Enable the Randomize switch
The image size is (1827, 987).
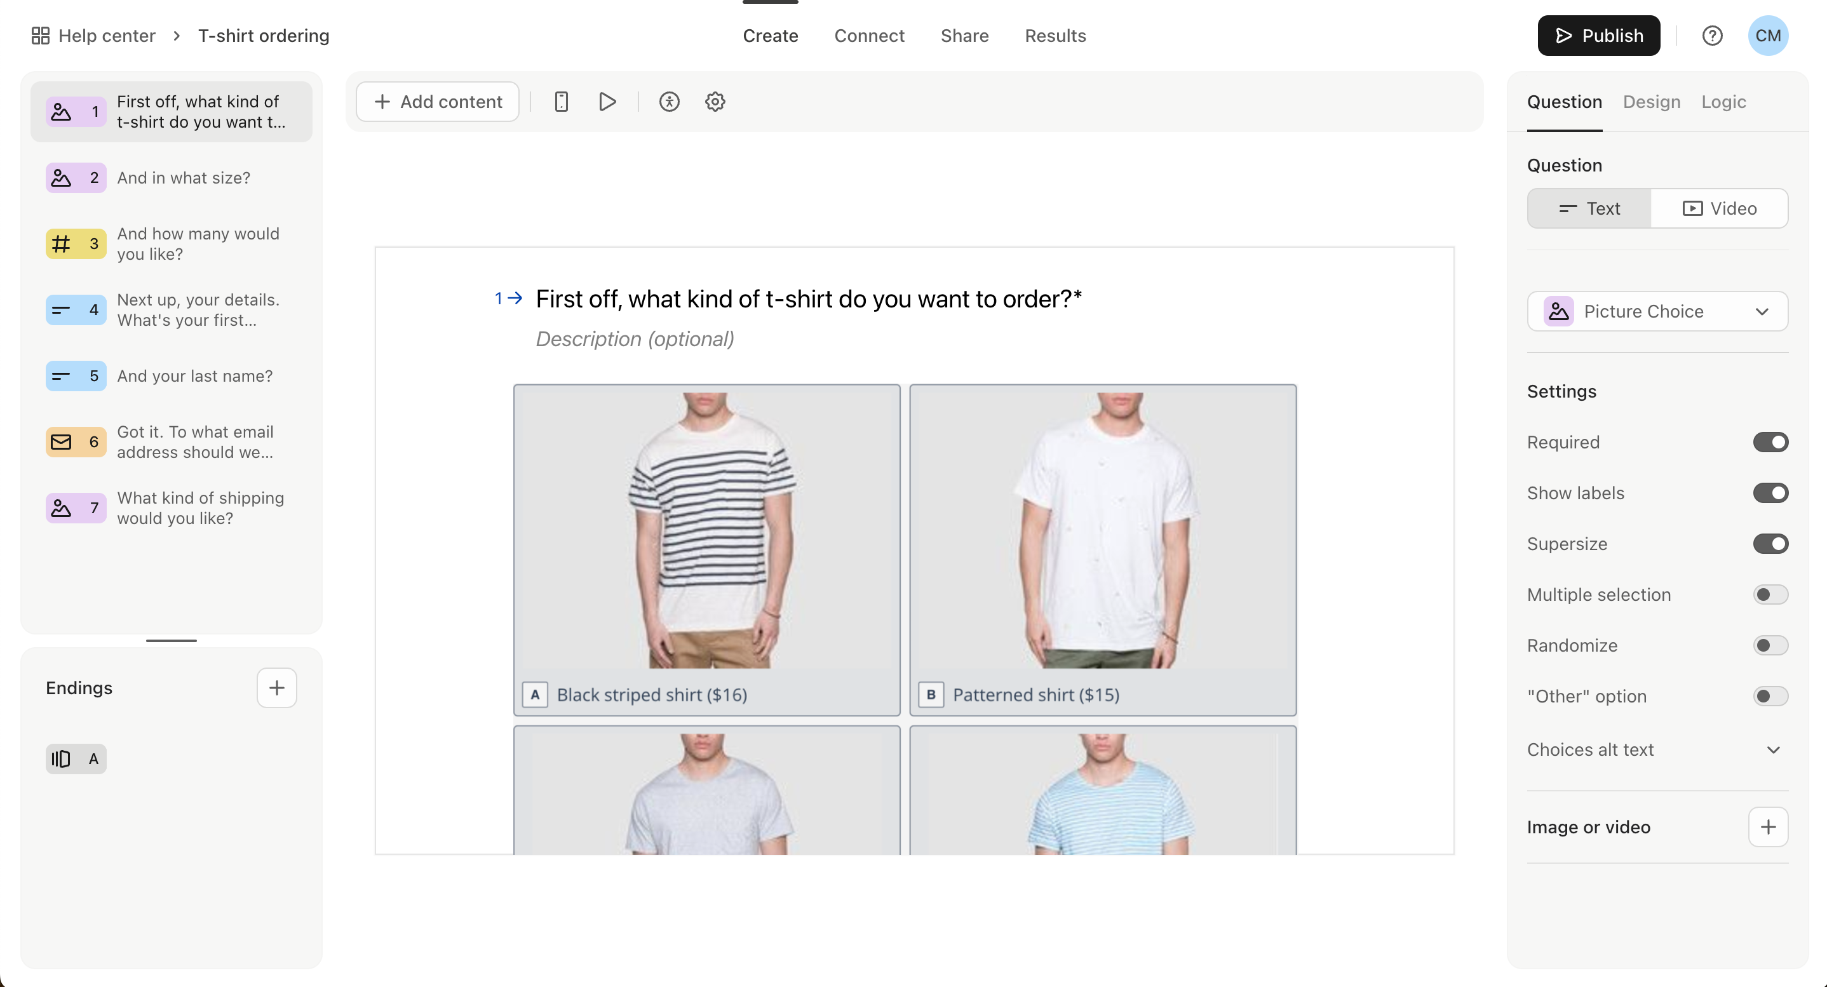[x=1770, y=645]
